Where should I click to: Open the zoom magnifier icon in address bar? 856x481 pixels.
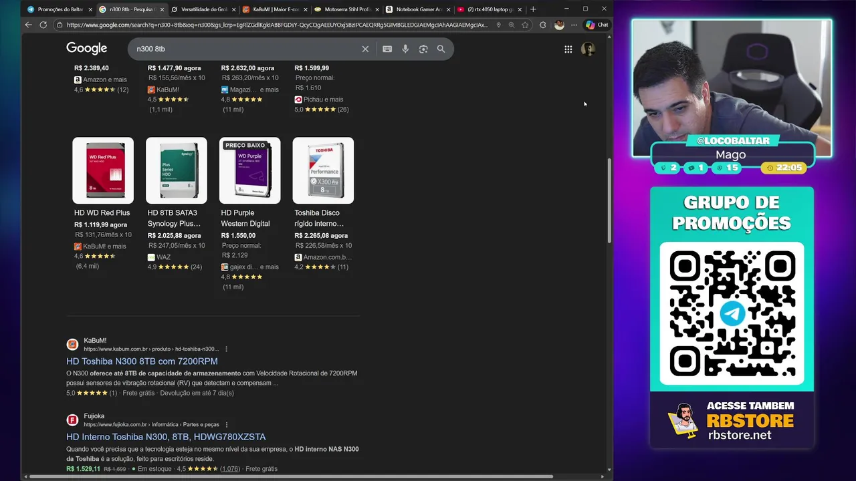coord(512,25)
